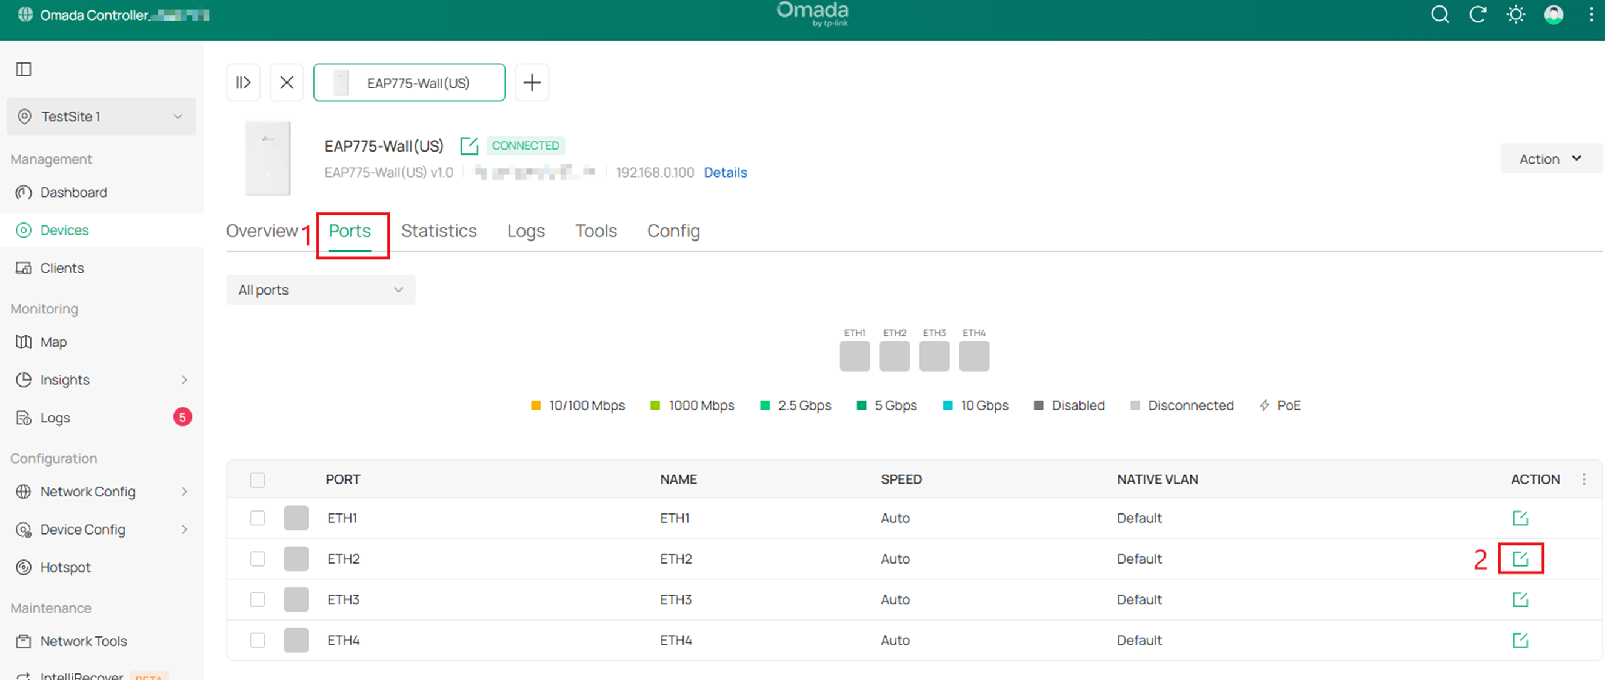Select all ports with header checkbox
1605x680 pixels.
click(258, 480)
